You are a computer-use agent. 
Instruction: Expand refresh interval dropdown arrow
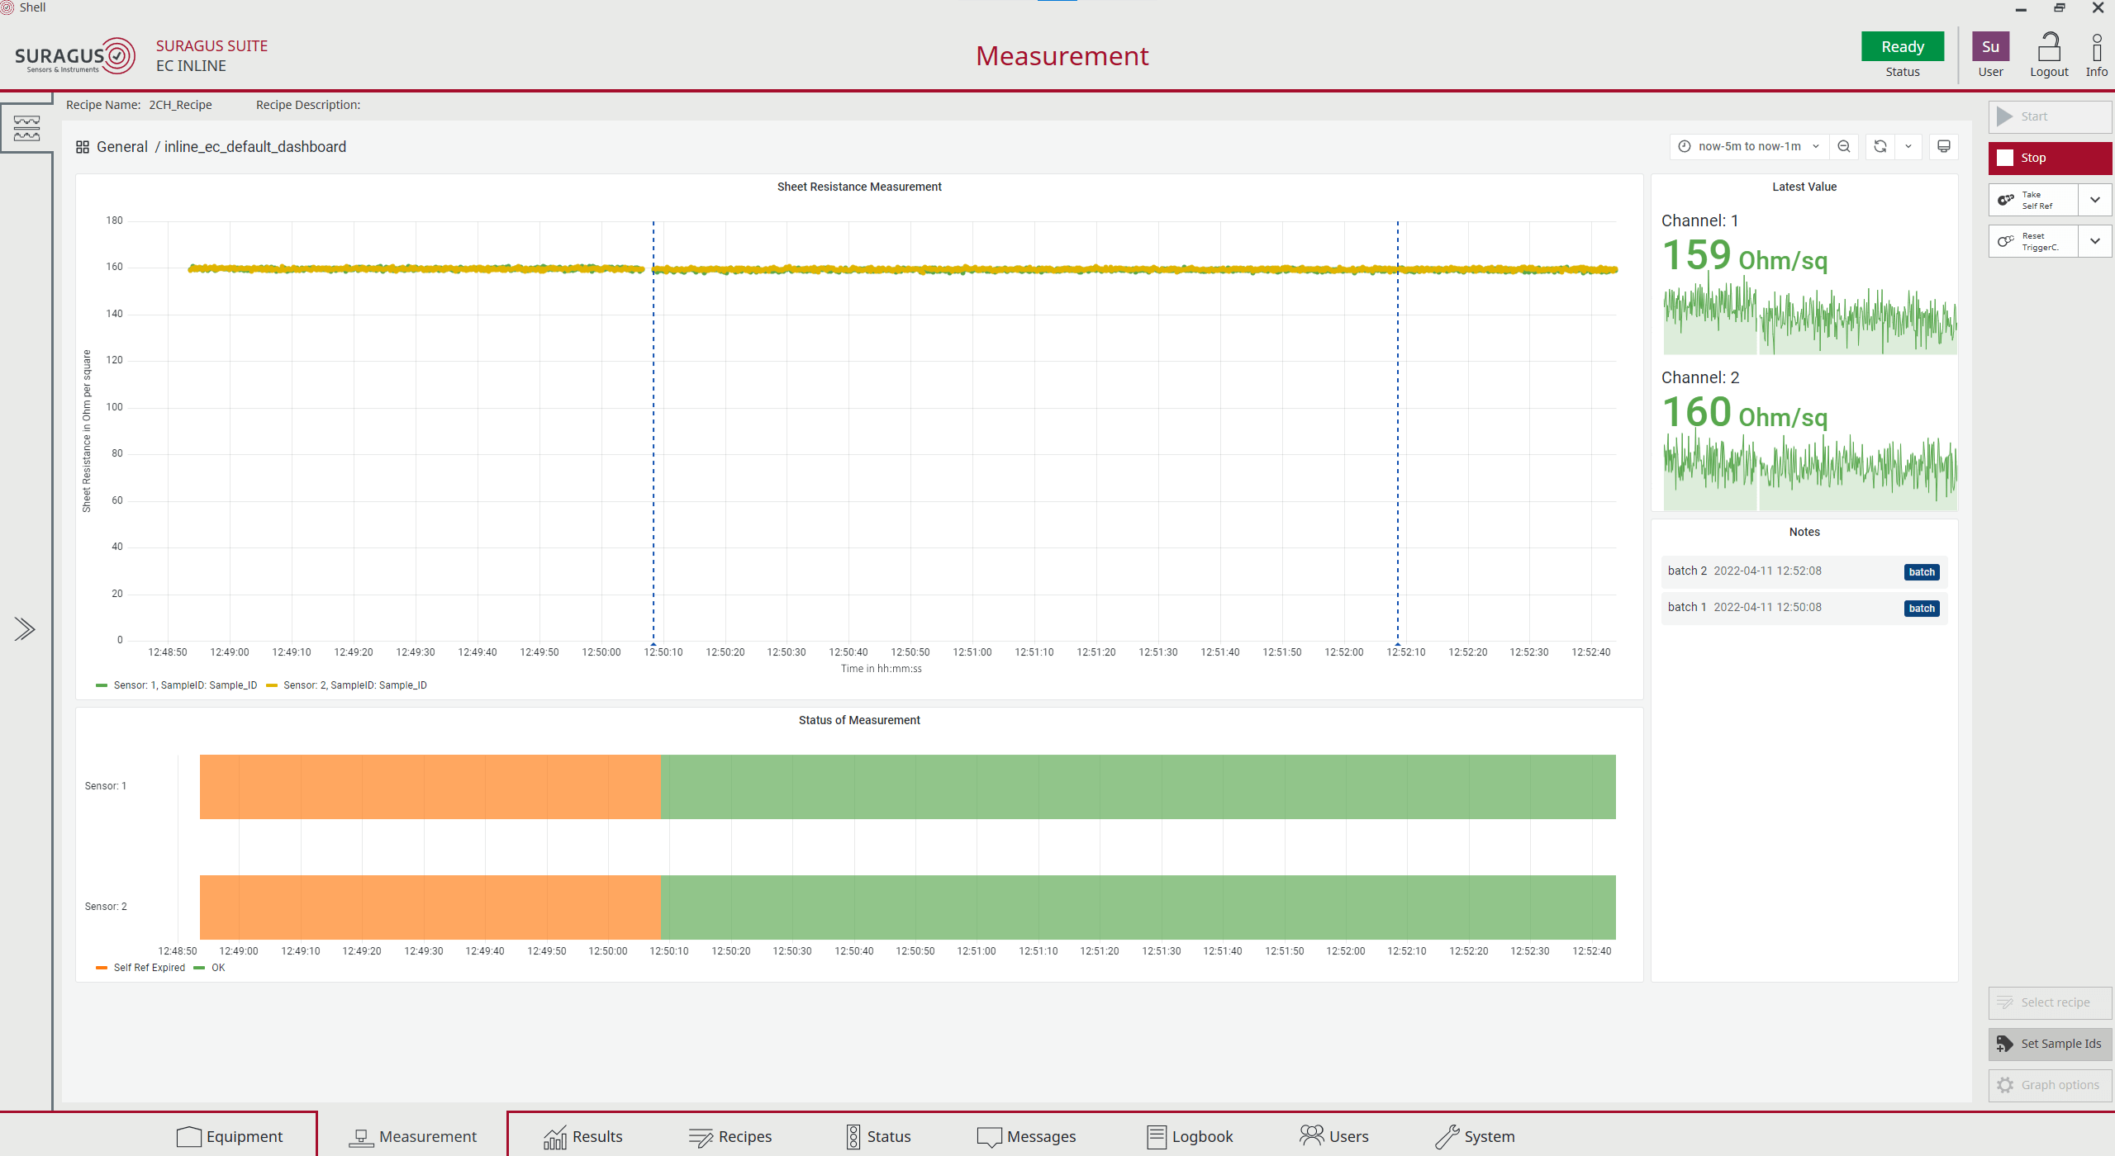pos(1908,146)
